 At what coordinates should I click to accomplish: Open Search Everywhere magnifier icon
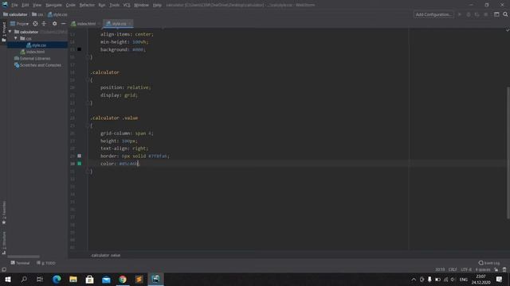505,14
